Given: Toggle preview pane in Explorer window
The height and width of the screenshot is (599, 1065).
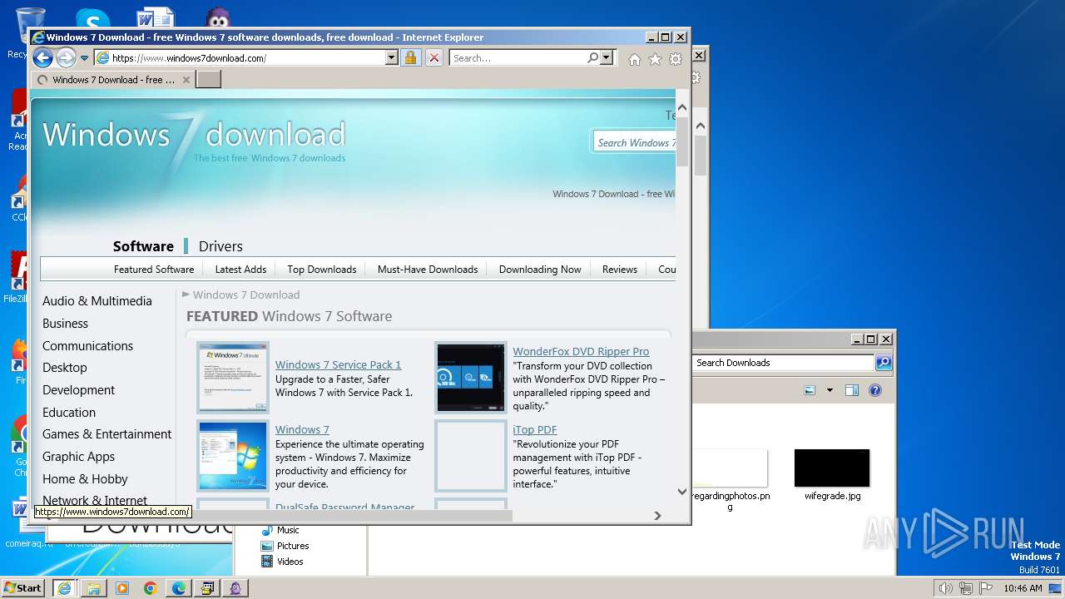Looking at the screenshot, I should click(x=852, y=390).
